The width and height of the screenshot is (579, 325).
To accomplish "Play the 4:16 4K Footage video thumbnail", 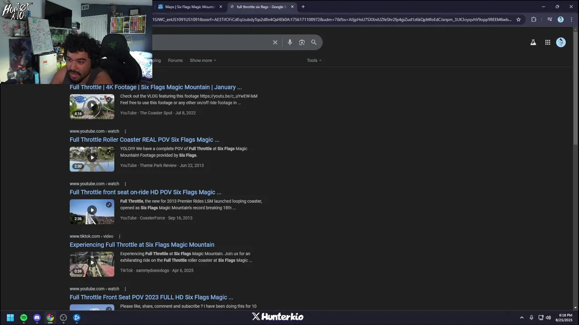I will pos(92,107).
